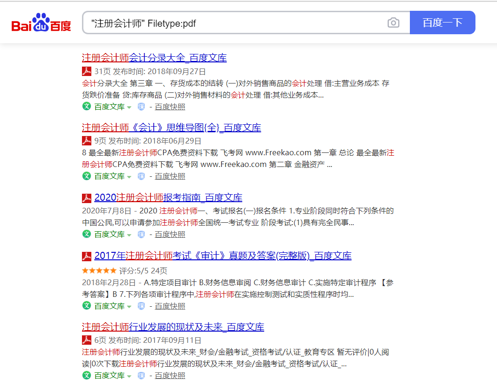Click 保 shield icon under 报考指南 result

click(x=141, y=234)
